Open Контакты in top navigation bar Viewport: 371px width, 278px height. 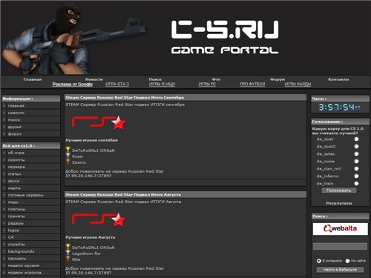point(338,79)
